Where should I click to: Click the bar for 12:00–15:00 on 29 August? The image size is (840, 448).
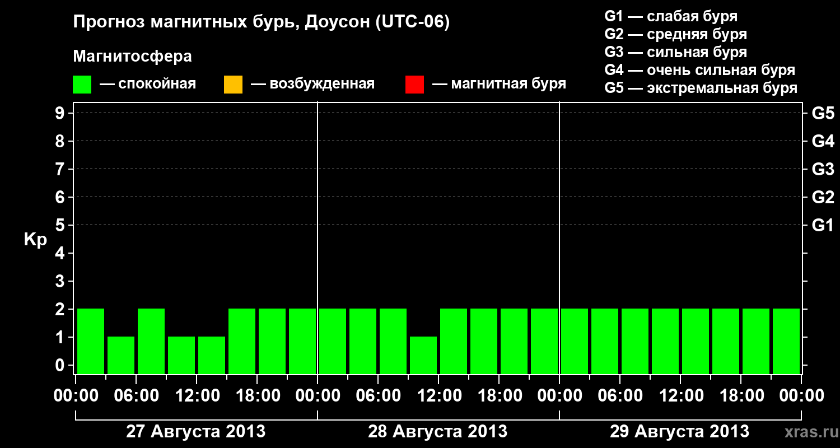(696, 341)
